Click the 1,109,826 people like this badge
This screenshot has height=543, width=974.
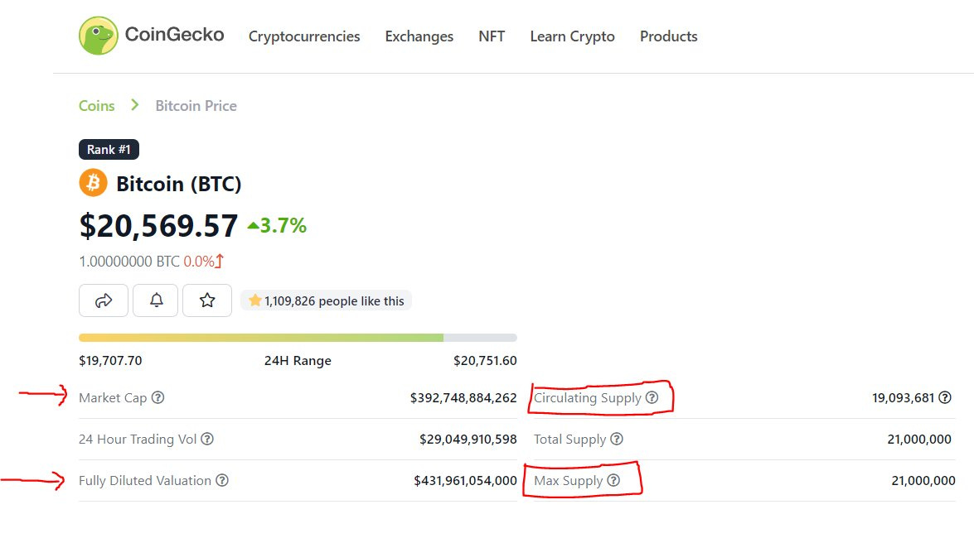pyautogui.click(x=326, y=301)
